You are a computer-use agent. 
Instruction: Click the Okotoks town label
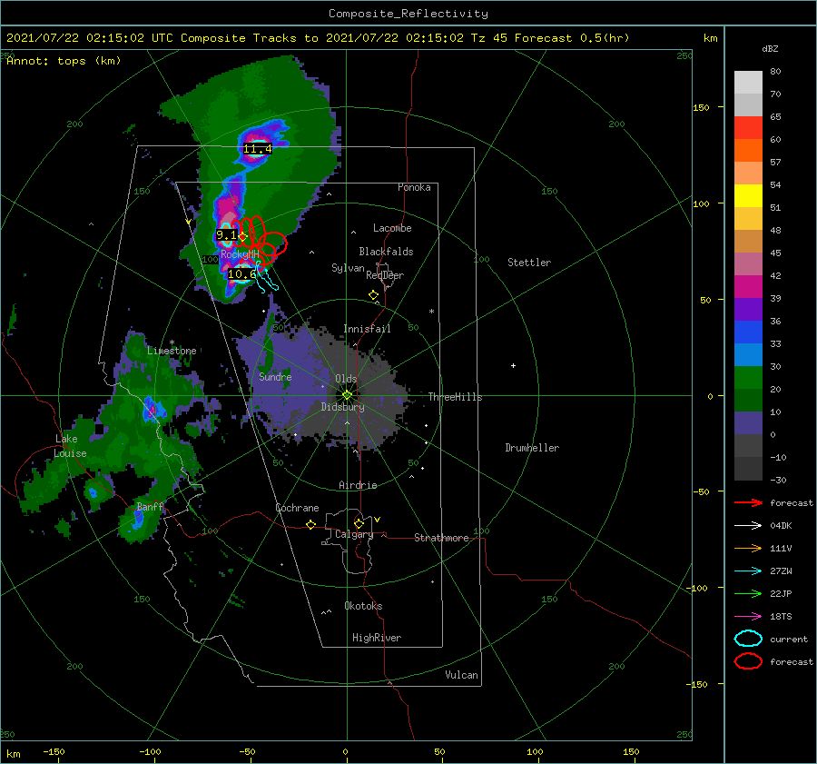coord(363,606)
